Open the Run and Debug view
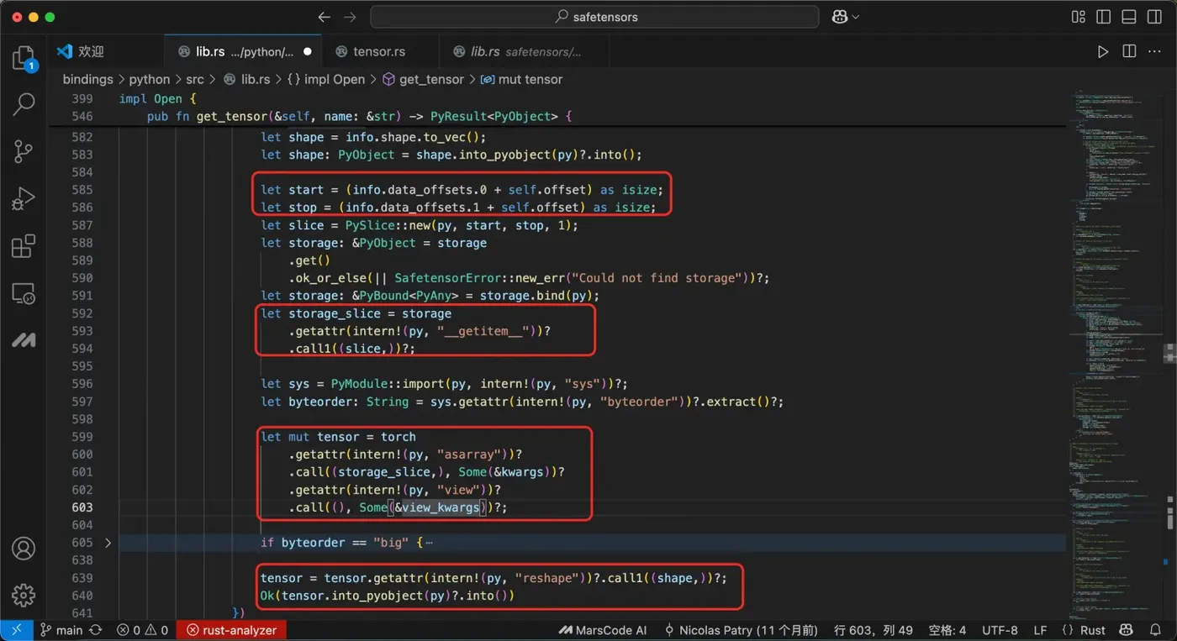This screenshot has height=641, width=1177. pos(24,199)
